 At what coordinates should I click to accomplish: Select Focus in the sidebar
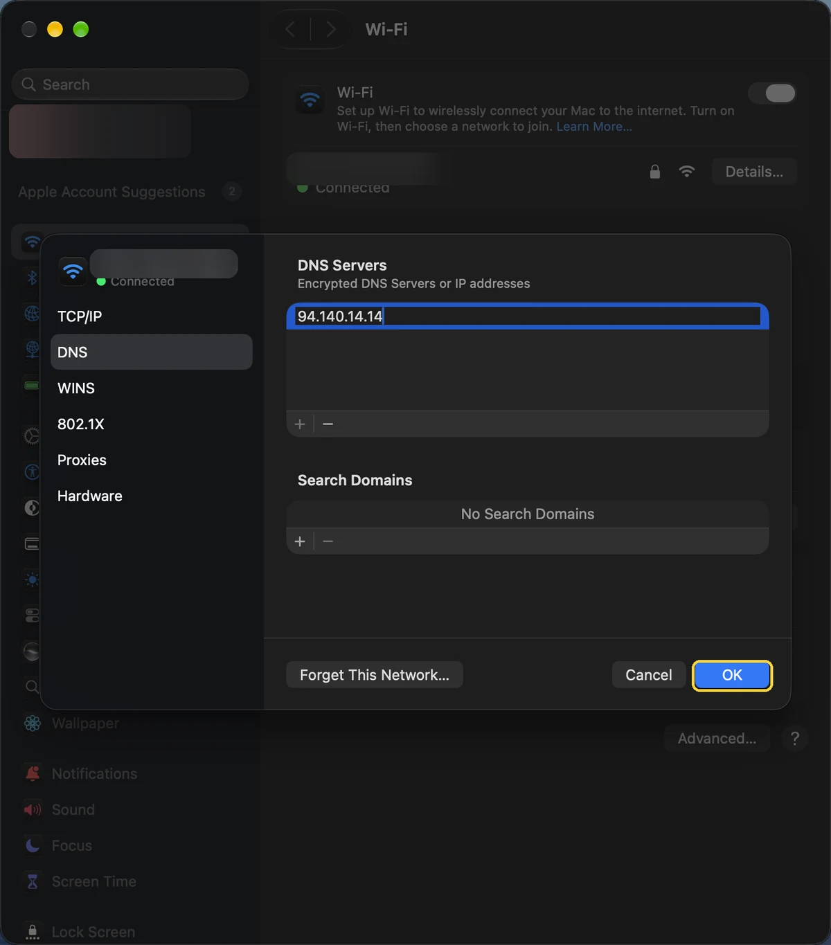click(72, 846)
